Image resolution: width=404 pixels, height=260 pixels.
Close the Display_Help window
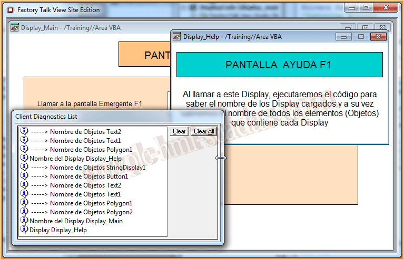(x=378, y=37)
